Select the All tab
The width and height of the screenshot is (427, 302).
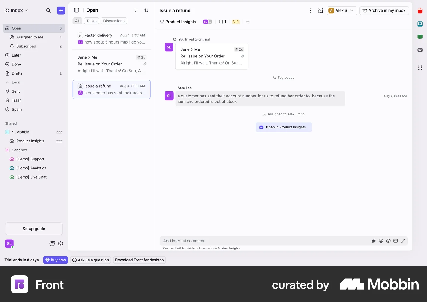[x=77, y=21]
